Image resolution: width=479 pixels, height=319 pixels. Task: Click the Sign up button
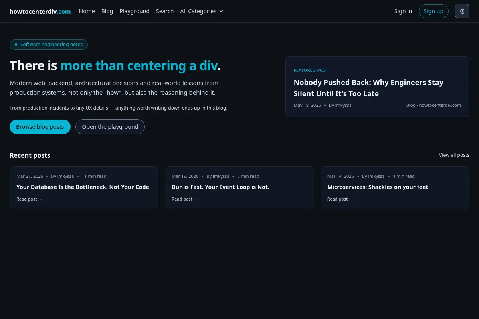click(433, 11)
